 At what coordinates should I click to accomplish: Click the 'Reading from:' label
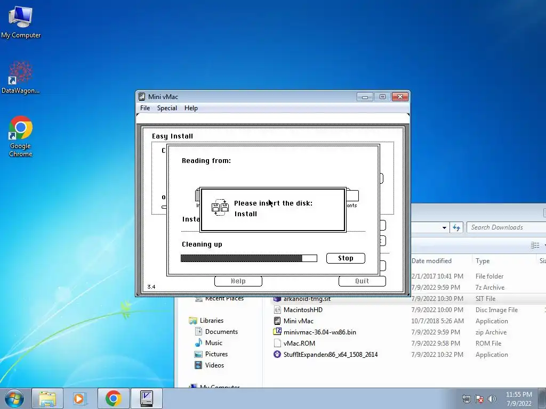206,161
